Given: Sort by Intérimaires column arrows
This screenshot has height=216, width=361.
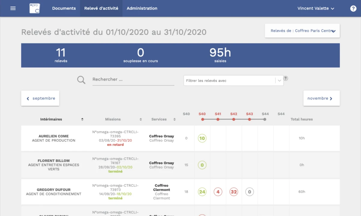Looking at the screenshot, I should [82, 119].
